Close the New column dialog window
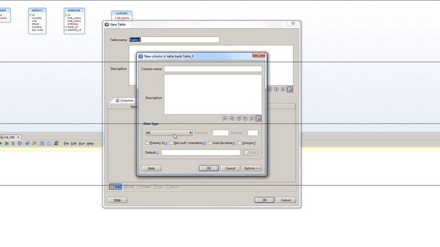This screenshot has height=247, width=440. 258,55
